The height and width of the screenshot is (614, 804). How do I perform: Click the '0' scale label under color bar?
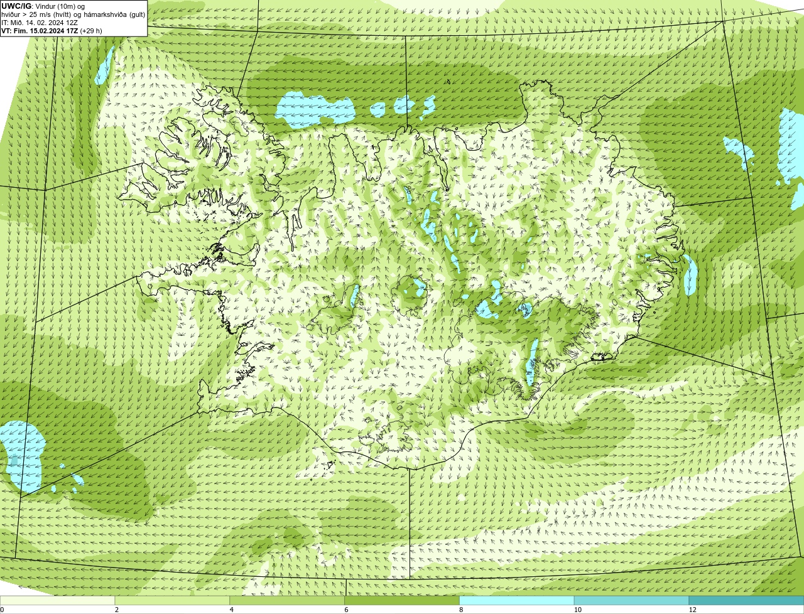tap(2, 610)
